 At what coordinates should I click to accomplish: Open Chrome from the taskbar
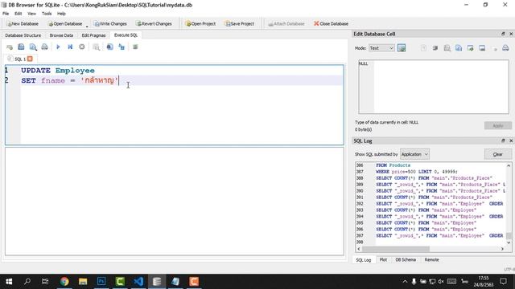(x=64, y=282)
